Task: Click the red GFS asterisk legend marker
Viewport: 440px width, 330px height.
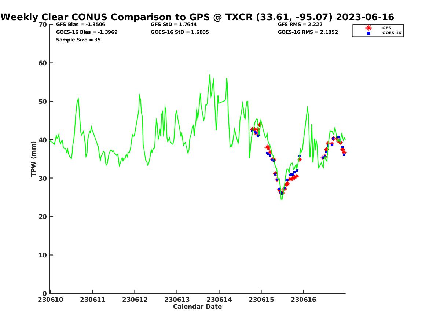Action: click(x=368, y=28)
